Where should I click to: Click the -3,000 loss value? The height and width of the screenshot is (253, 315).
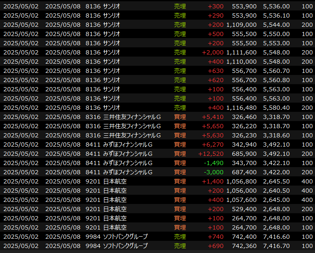[x=214, y=172]
